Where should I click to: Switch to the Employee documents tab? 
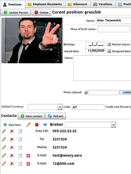click(45, 4)
